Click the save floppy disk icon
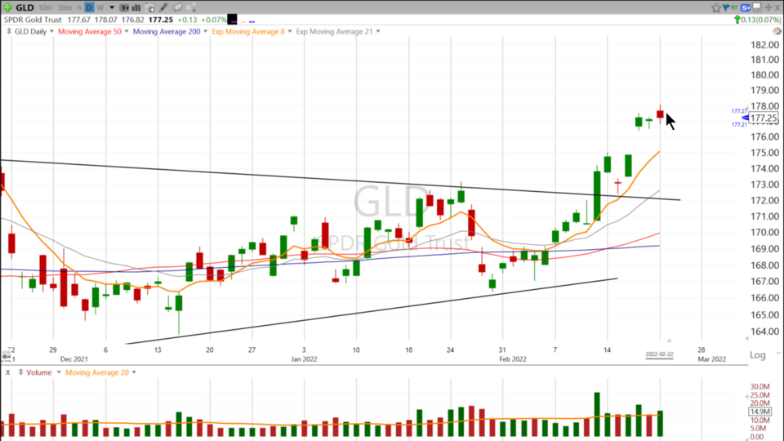Image resolution: width=784 pixels, height=441 pixels. pos(757,7)
